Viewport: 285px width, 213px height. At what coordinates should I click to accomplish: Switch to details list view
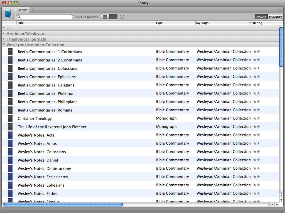(113, 17)
